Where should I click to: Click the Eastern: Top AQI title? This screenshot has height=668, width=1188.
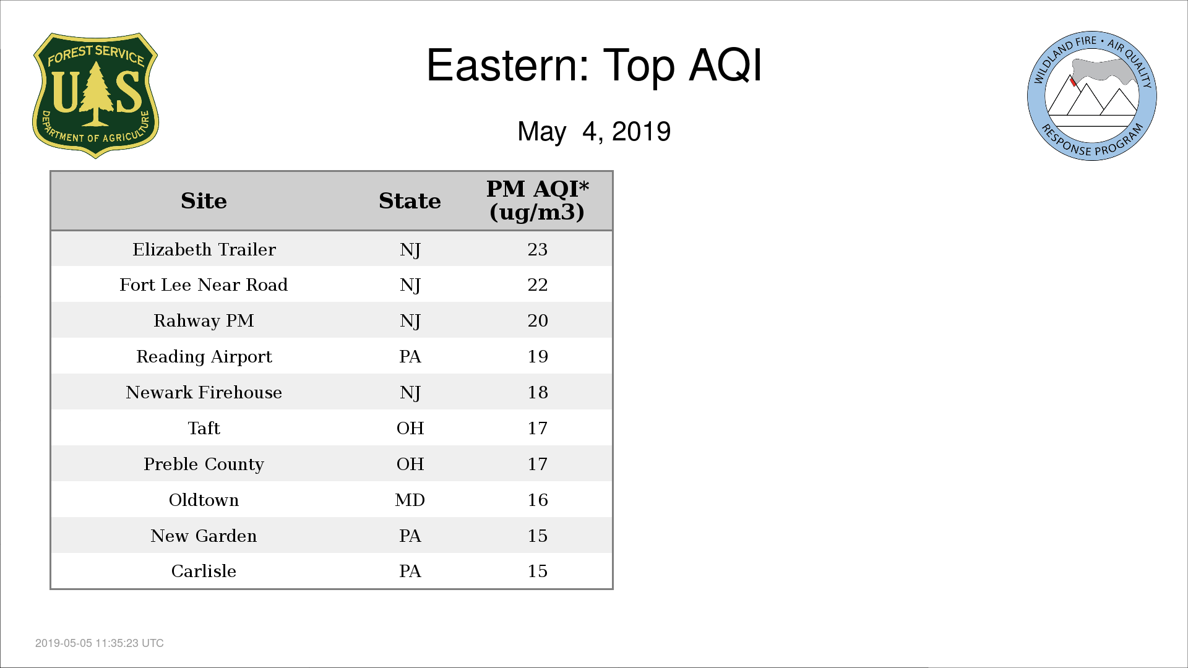click(594, 66)
